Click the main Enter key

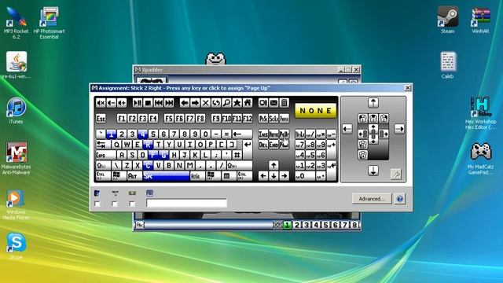(248, 149)
